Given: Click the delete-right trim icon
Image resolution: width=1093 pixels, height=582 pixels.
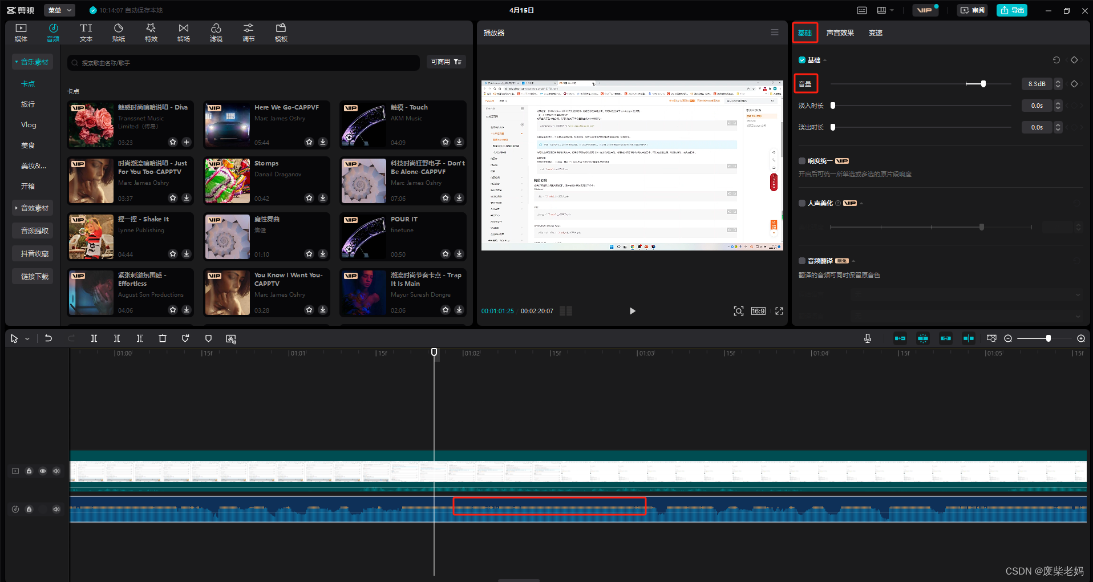Looking at the screenshot, I should pyautogui.click(x=140, y=338).
